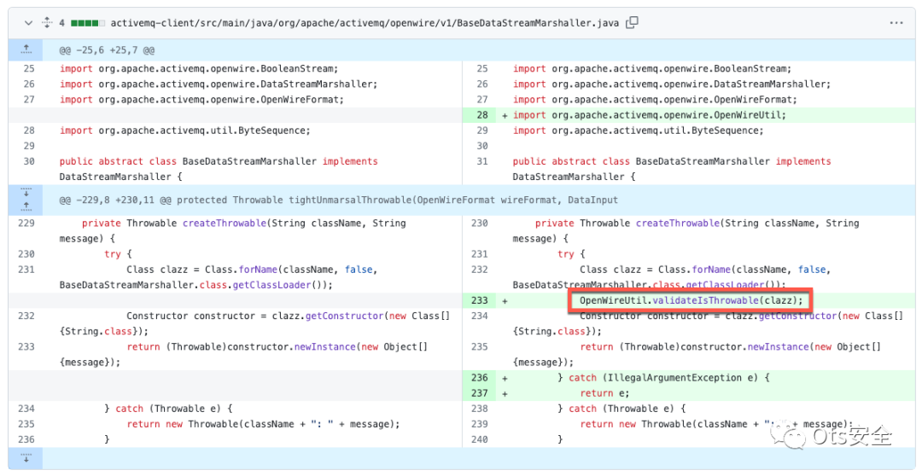Click the OpenWireUtil.validateIsThrowable(clazz) line

tap(691, 300)
